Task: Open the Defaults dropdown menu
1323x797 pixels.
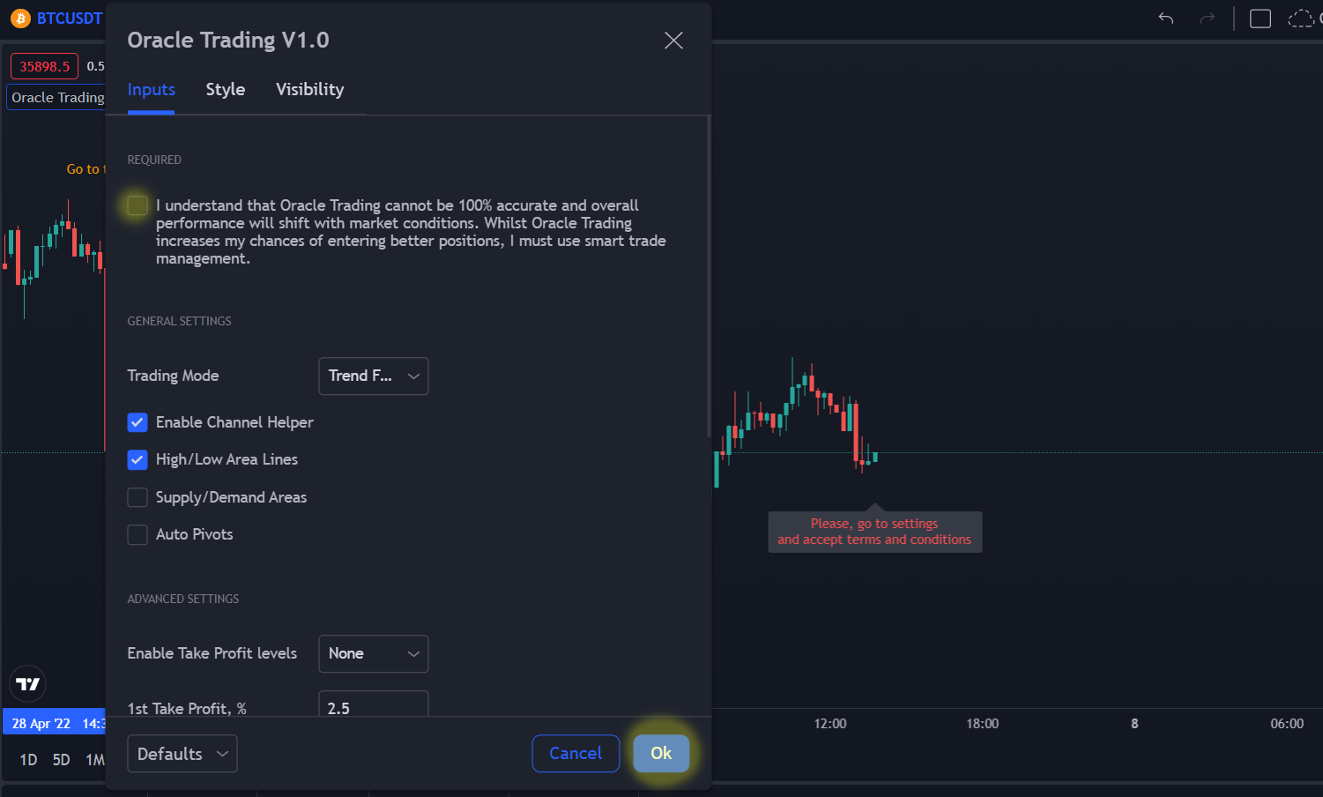Action: pos(182,754)
